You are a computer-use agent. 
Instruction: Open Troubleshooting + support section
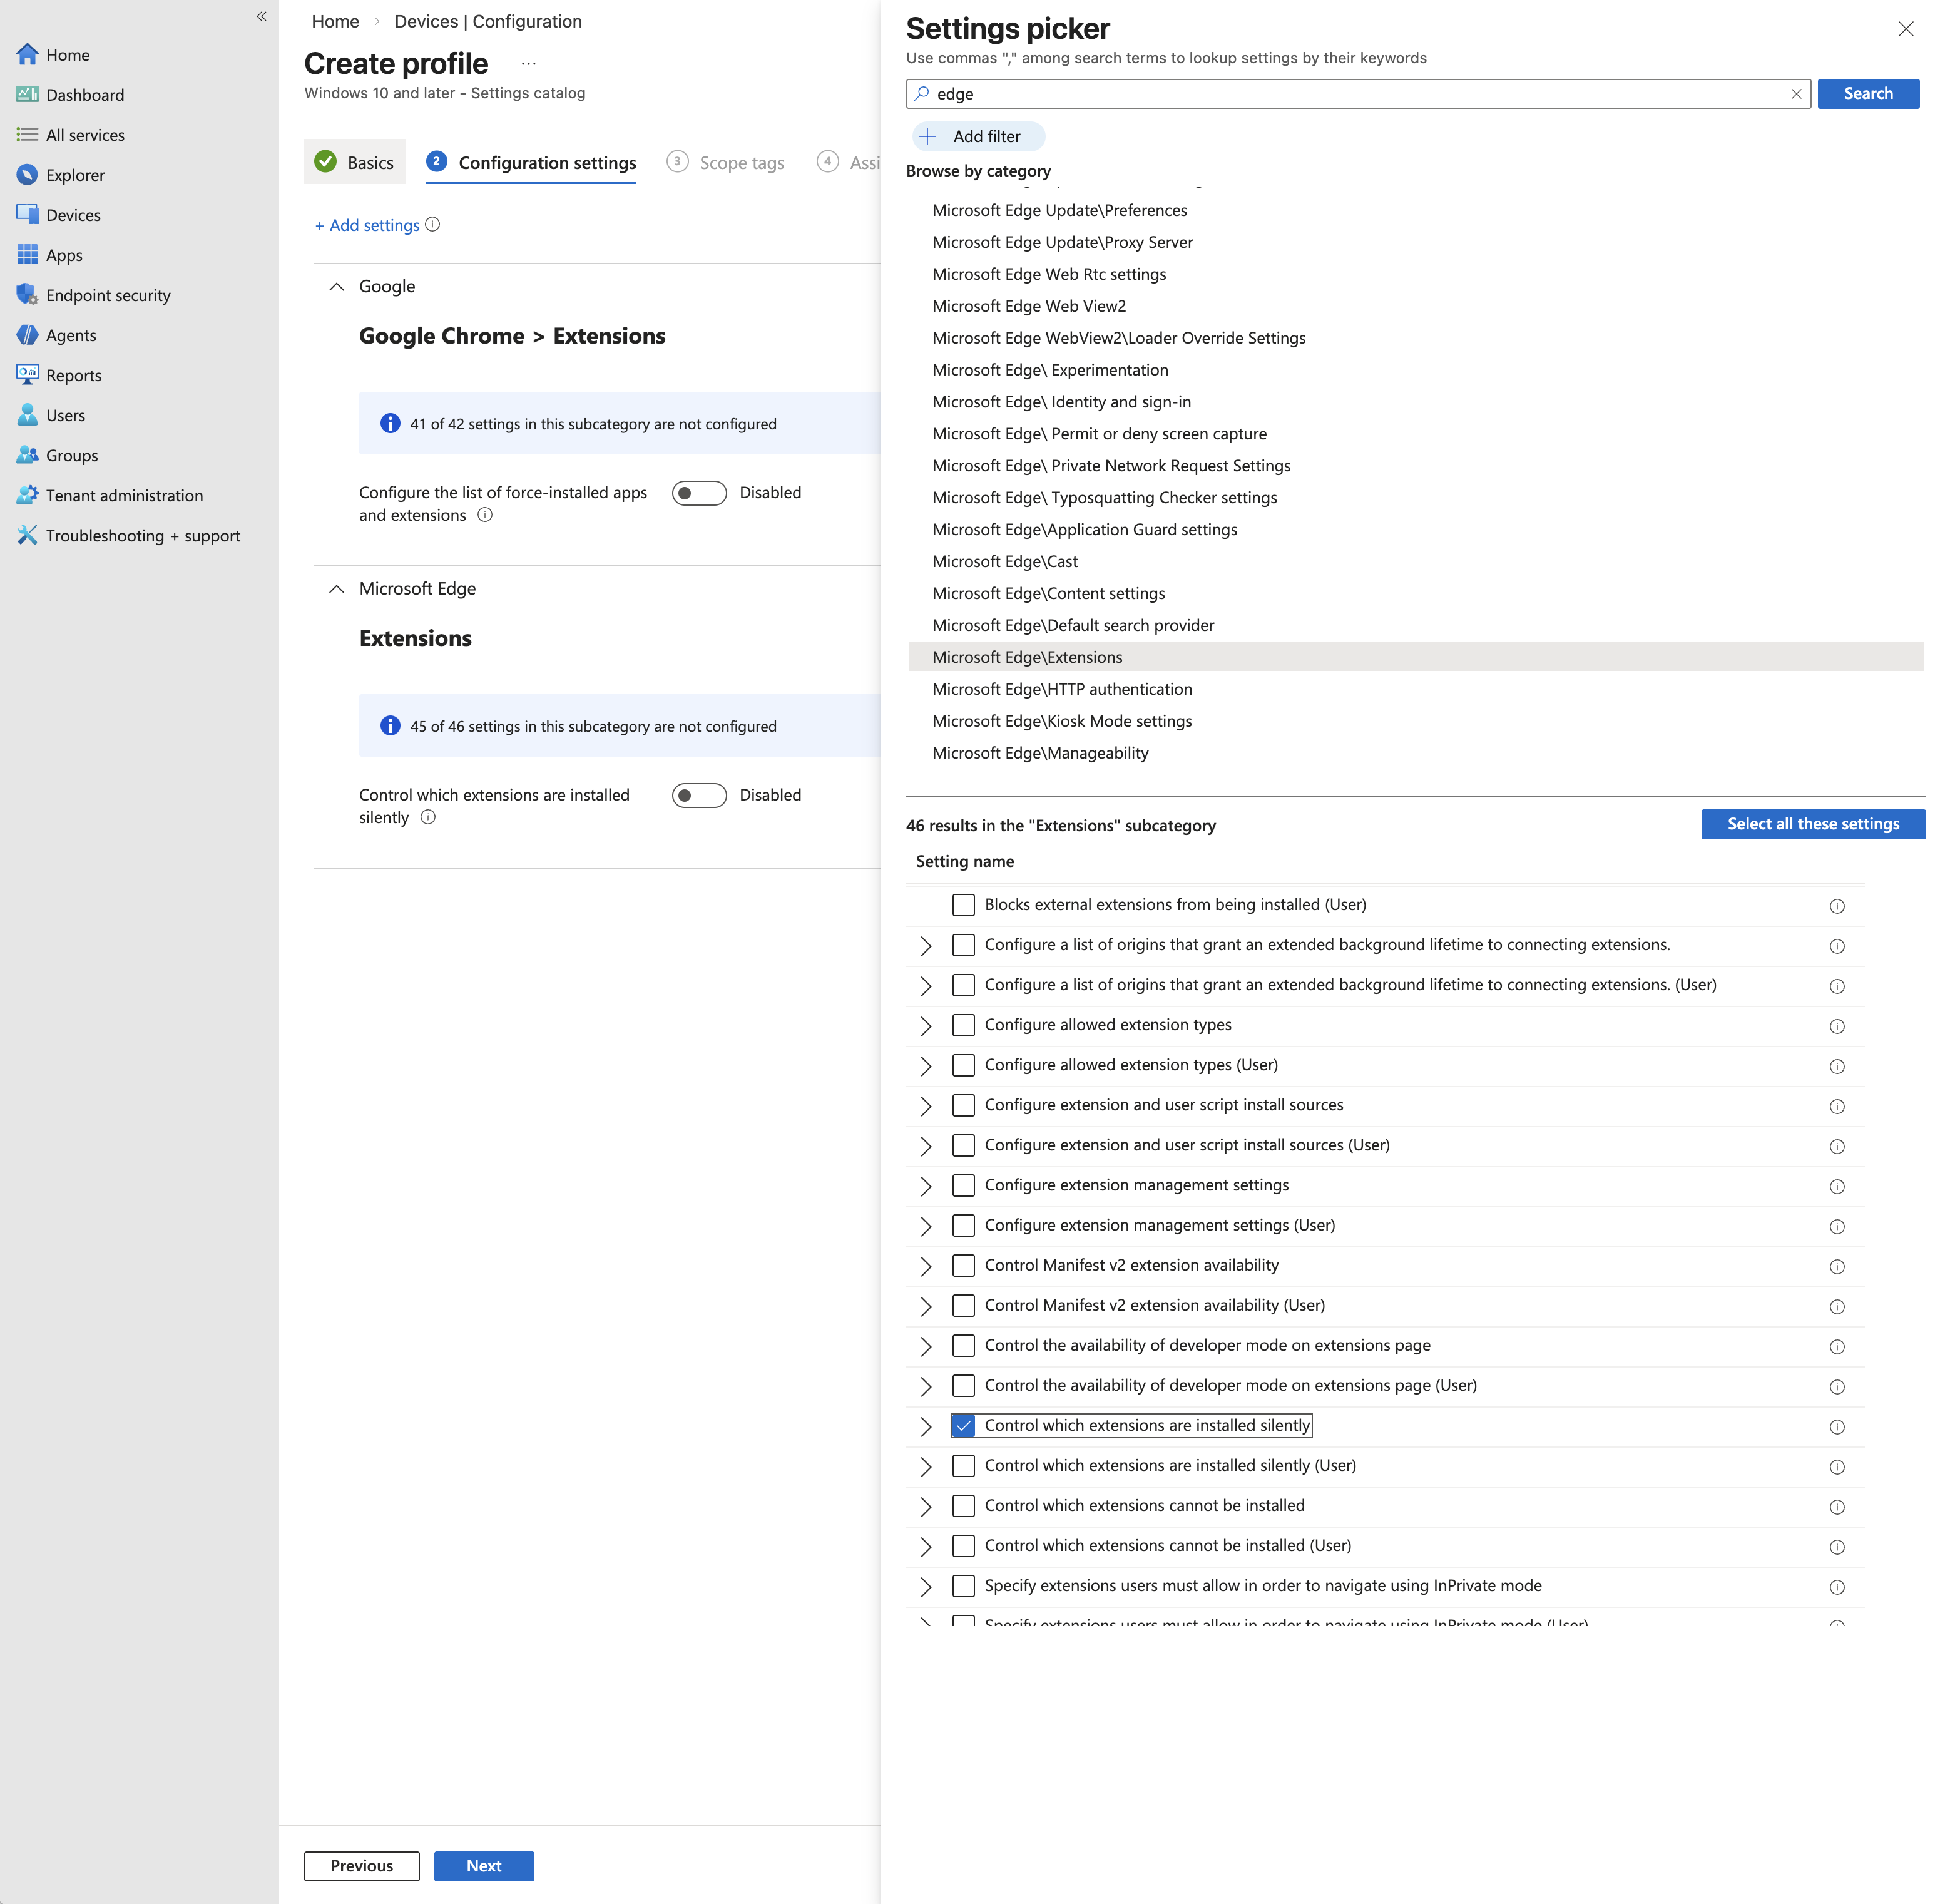pos(143,535)
